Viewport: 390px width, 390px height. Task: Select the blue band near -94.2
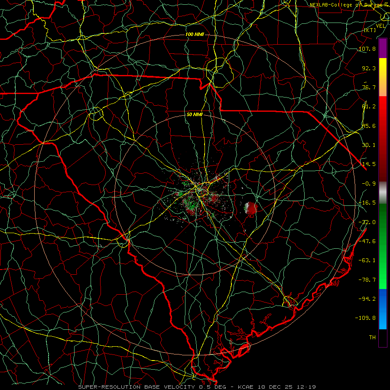pyautogui.click(x=383, y=299)
